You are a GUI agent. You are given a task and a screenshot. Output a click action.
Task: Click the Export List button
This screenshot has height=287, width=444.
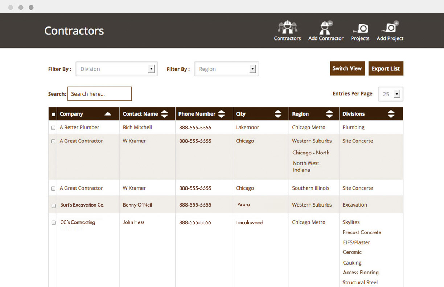[x=386, y=68]
